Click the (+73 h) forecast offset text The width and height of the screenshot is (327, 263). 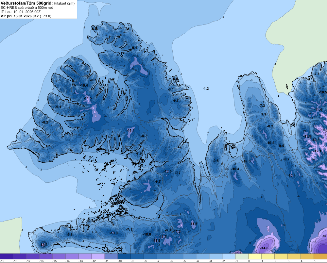click(45, 16)
